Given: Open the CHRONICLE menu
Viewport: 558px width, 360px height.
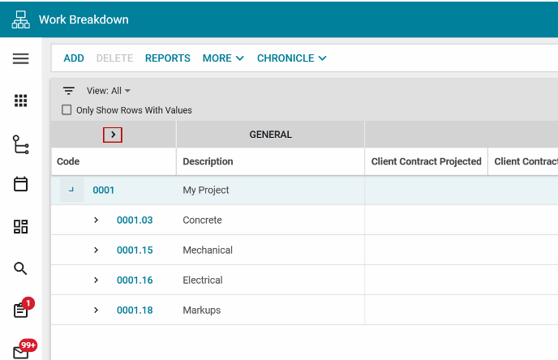Looking at the screenshot, I should click(x=291, y=58).
